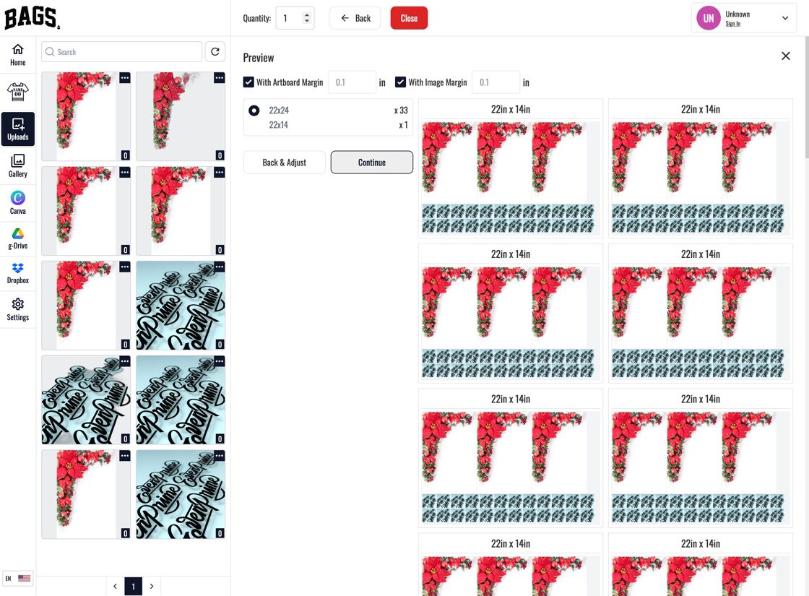Click the Continue button

(x=371, y=163)
